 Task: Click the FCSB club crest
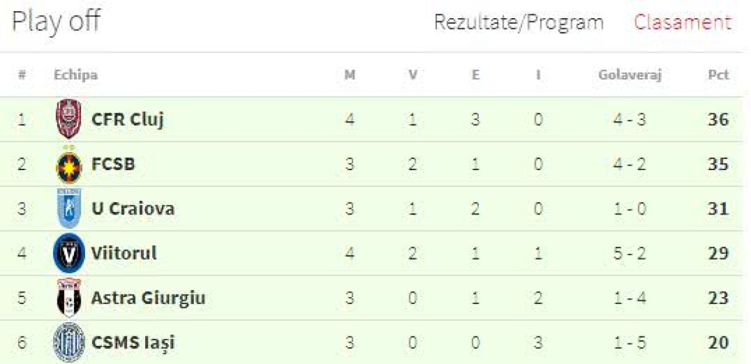pos(68,164)
